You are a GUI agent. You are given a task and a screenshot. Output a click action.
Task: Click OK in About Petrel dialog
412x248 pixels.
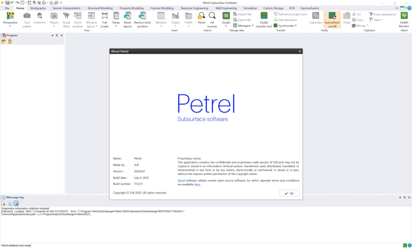click(x=289, y=193)
